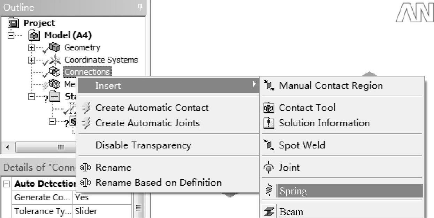Screen dimensions: 434x218
Task: Select Rename Based on Definition
Action: click(x=158, y=183)
